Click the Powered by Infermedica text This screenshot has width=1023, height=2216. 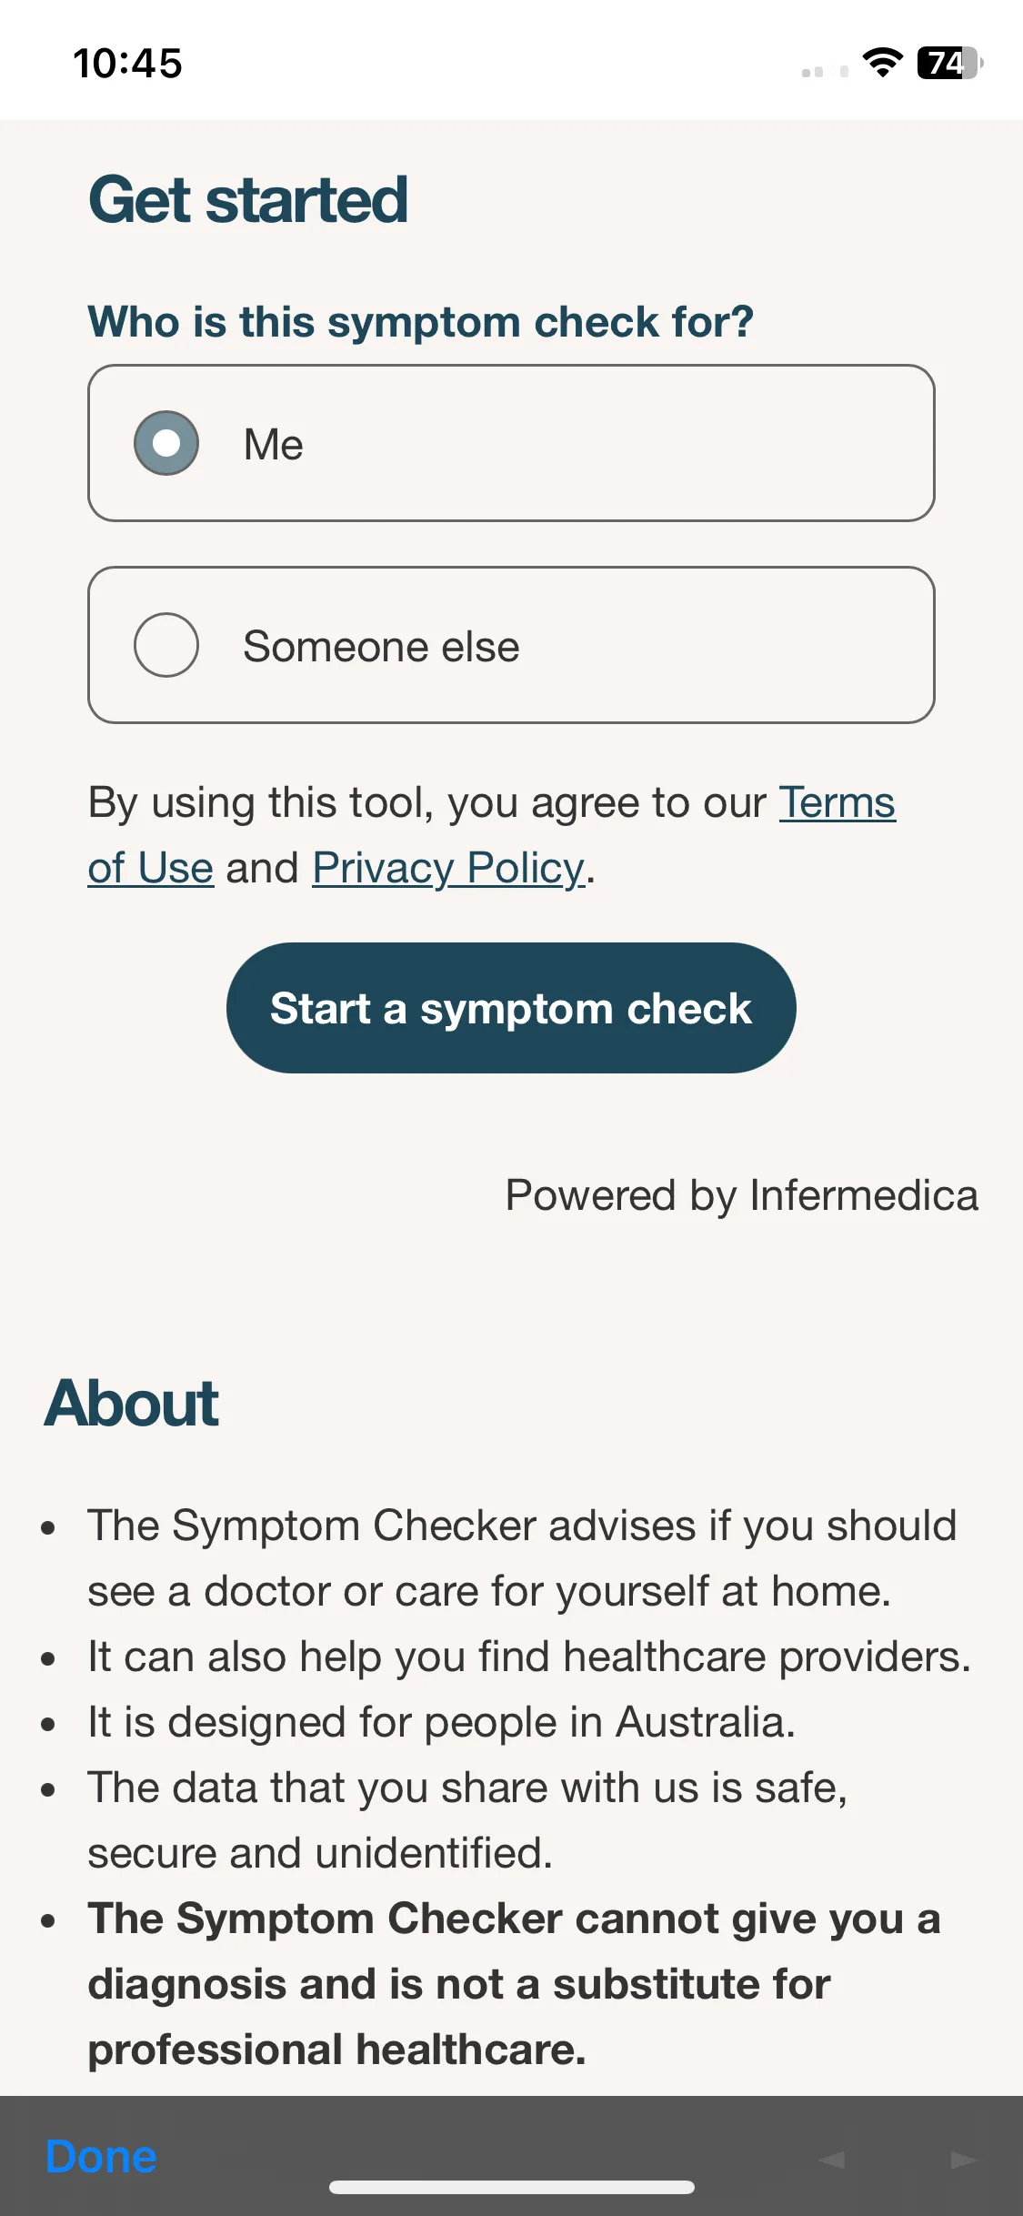tap(742, 1195)
